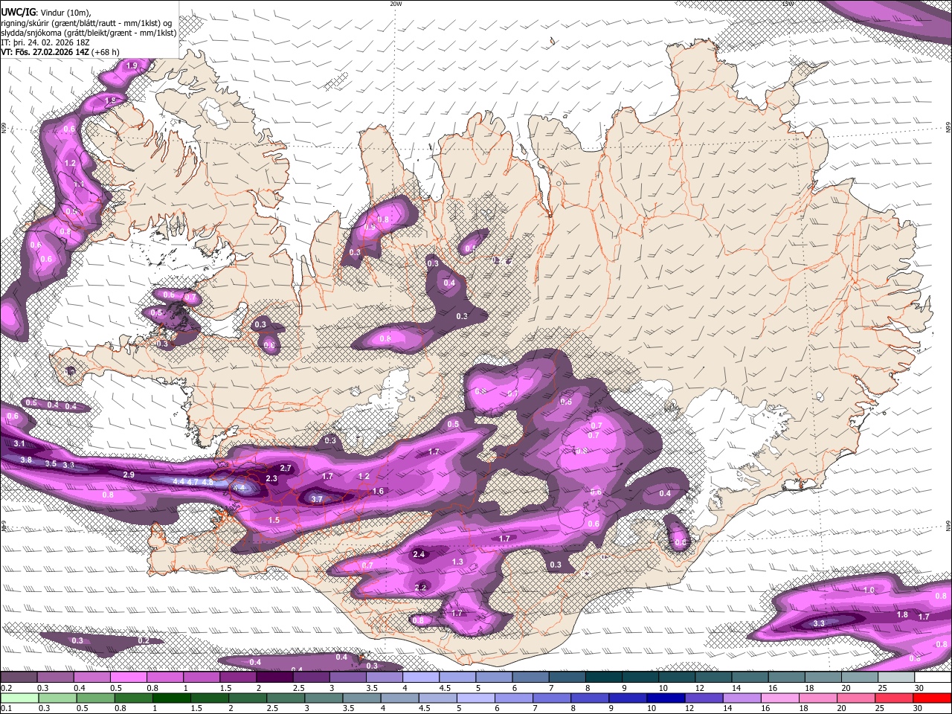
Task: Click the 2.9 precipitation value offshore west
Action: (x=128, y=475)
